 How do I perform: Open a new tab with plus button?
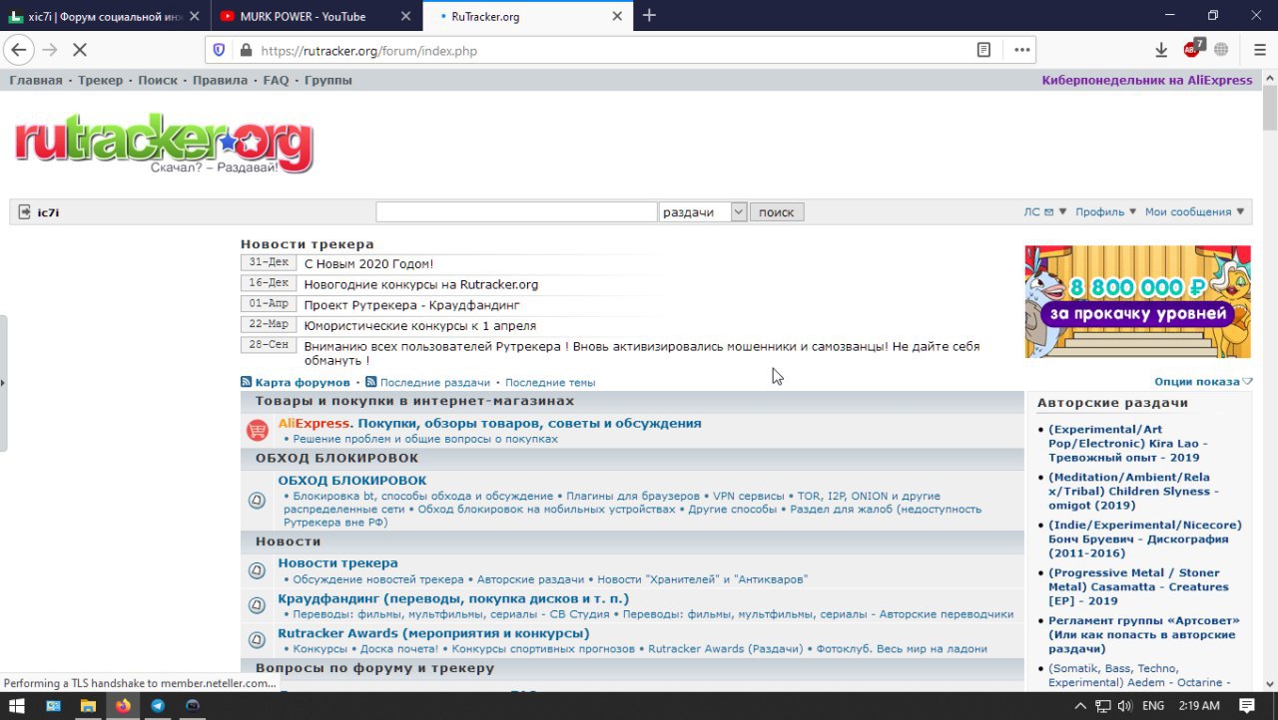[x=649, y=15]
